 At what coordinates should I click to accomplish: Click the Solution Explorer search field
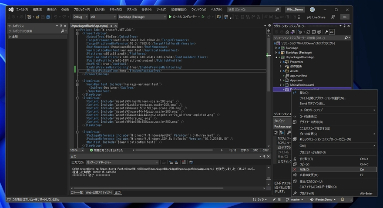312,38
